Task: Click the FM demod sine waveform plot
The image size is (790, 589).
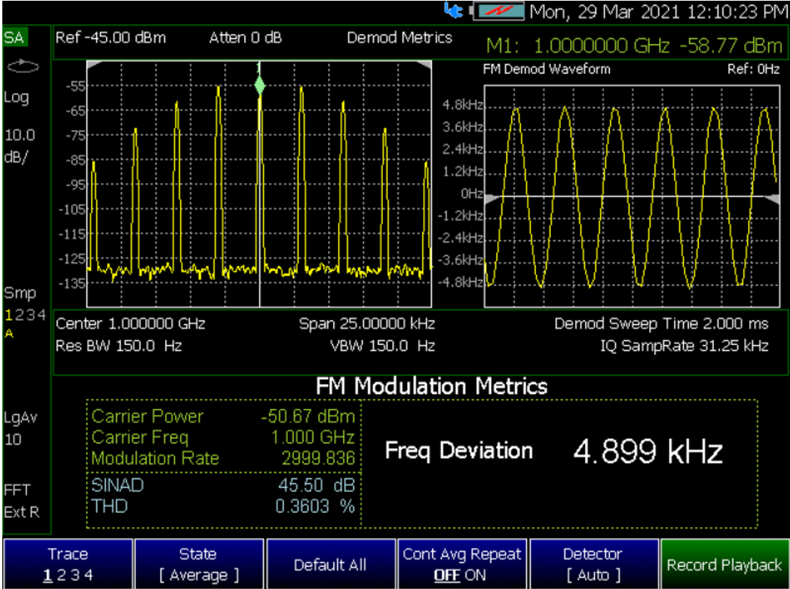Action: tap(632, 196)
